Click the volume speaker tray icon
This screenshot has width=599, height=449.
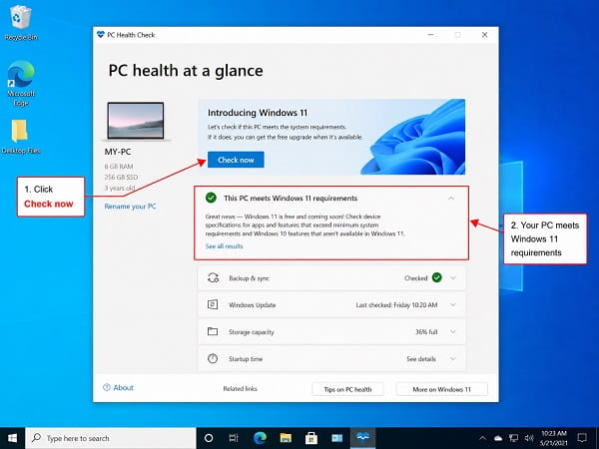529,438
